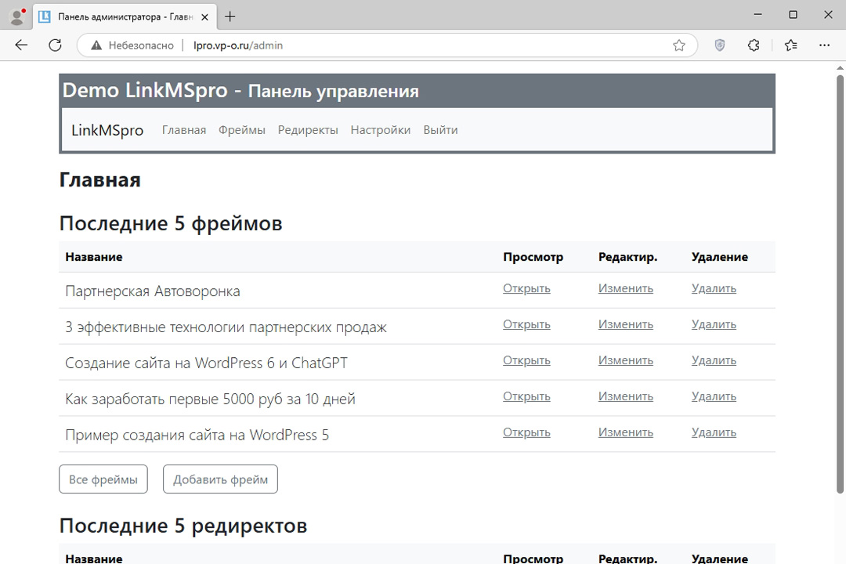Open a new tab with plus
The width and height of the screenshot is (846, 564).
tap(230, 16)
